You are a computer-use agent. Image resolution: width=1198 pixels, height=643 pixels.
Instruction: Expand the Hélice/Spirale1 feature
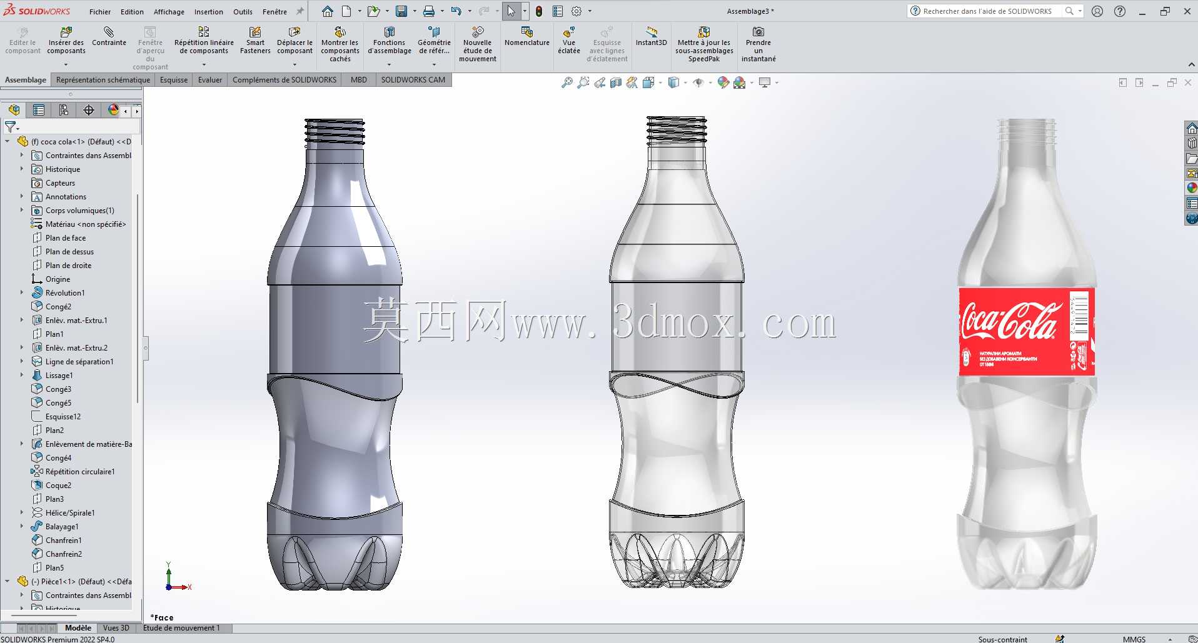click(x=21, y=512)
